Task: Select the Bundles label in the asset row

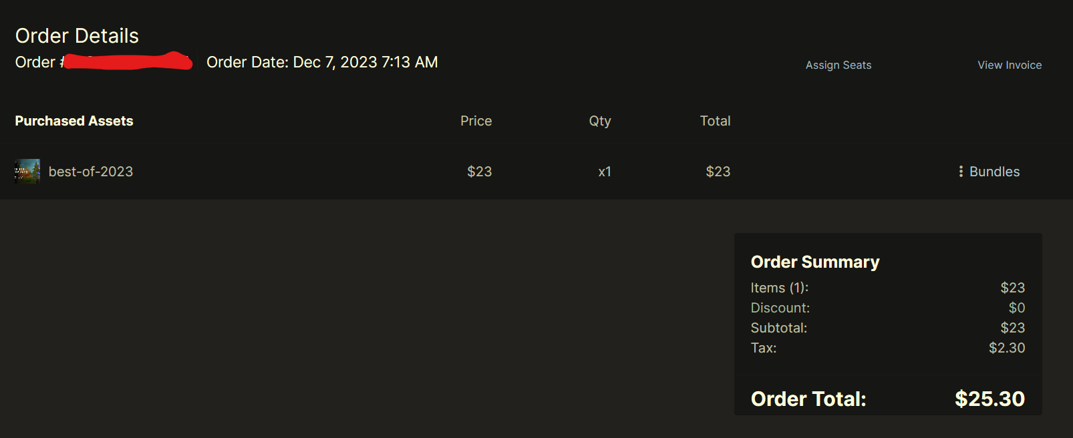Action: (x=994, y=172)
